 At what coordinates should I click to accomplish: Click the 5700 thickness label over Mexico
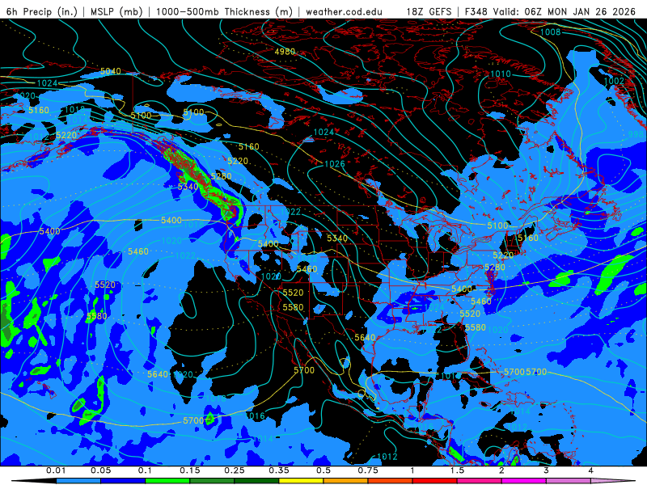coord(304,370)
